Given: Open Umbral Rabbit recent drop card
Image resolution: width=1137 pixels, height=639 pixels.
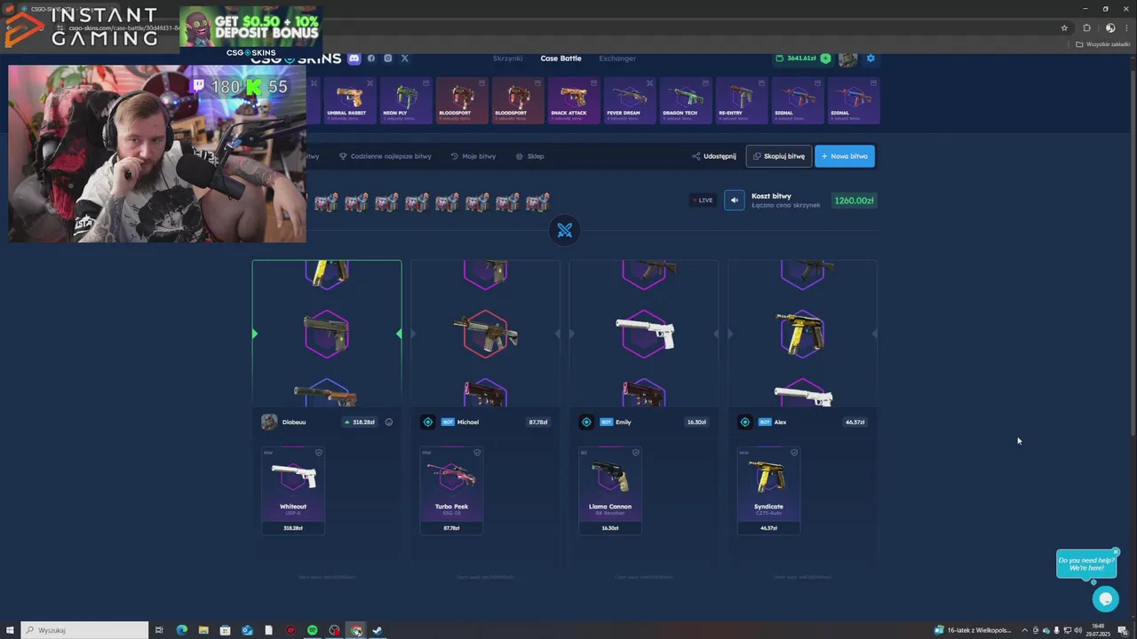Looking at the screenshot, I should click(349, 100).
